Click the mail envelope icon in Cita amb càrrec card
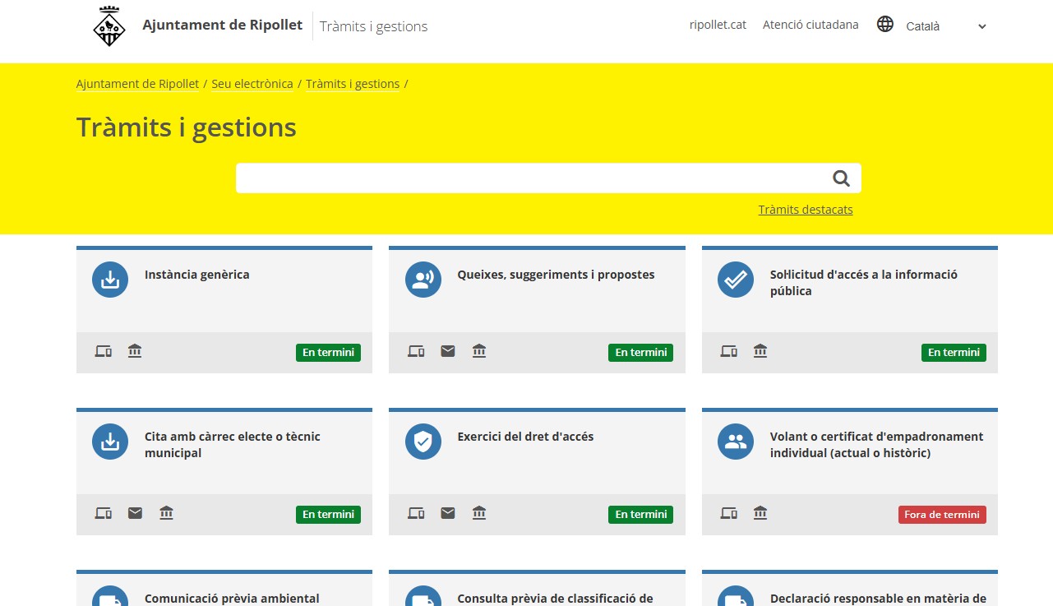Viewport: 1053px width, 606px height. (135, 513)
